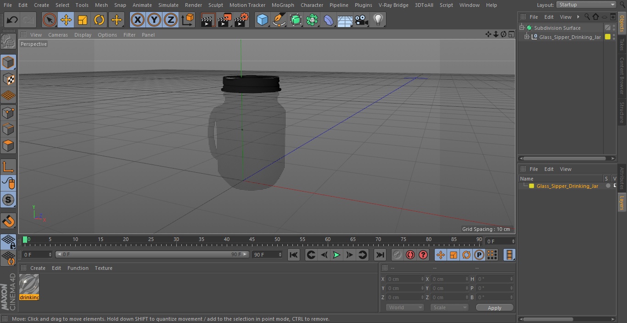Open the spline pen tool icon
The image size is (627, 323).
tap(279, 20)
